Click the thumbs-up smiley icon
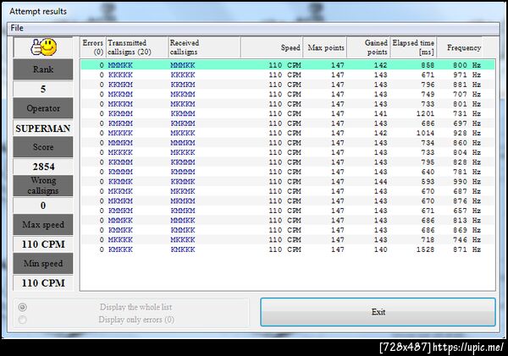 point(44,47)
